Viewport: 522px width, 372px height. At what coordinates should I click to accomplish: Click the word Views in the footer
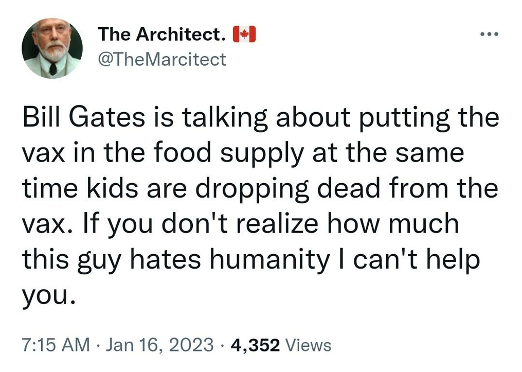coord(309,345)
